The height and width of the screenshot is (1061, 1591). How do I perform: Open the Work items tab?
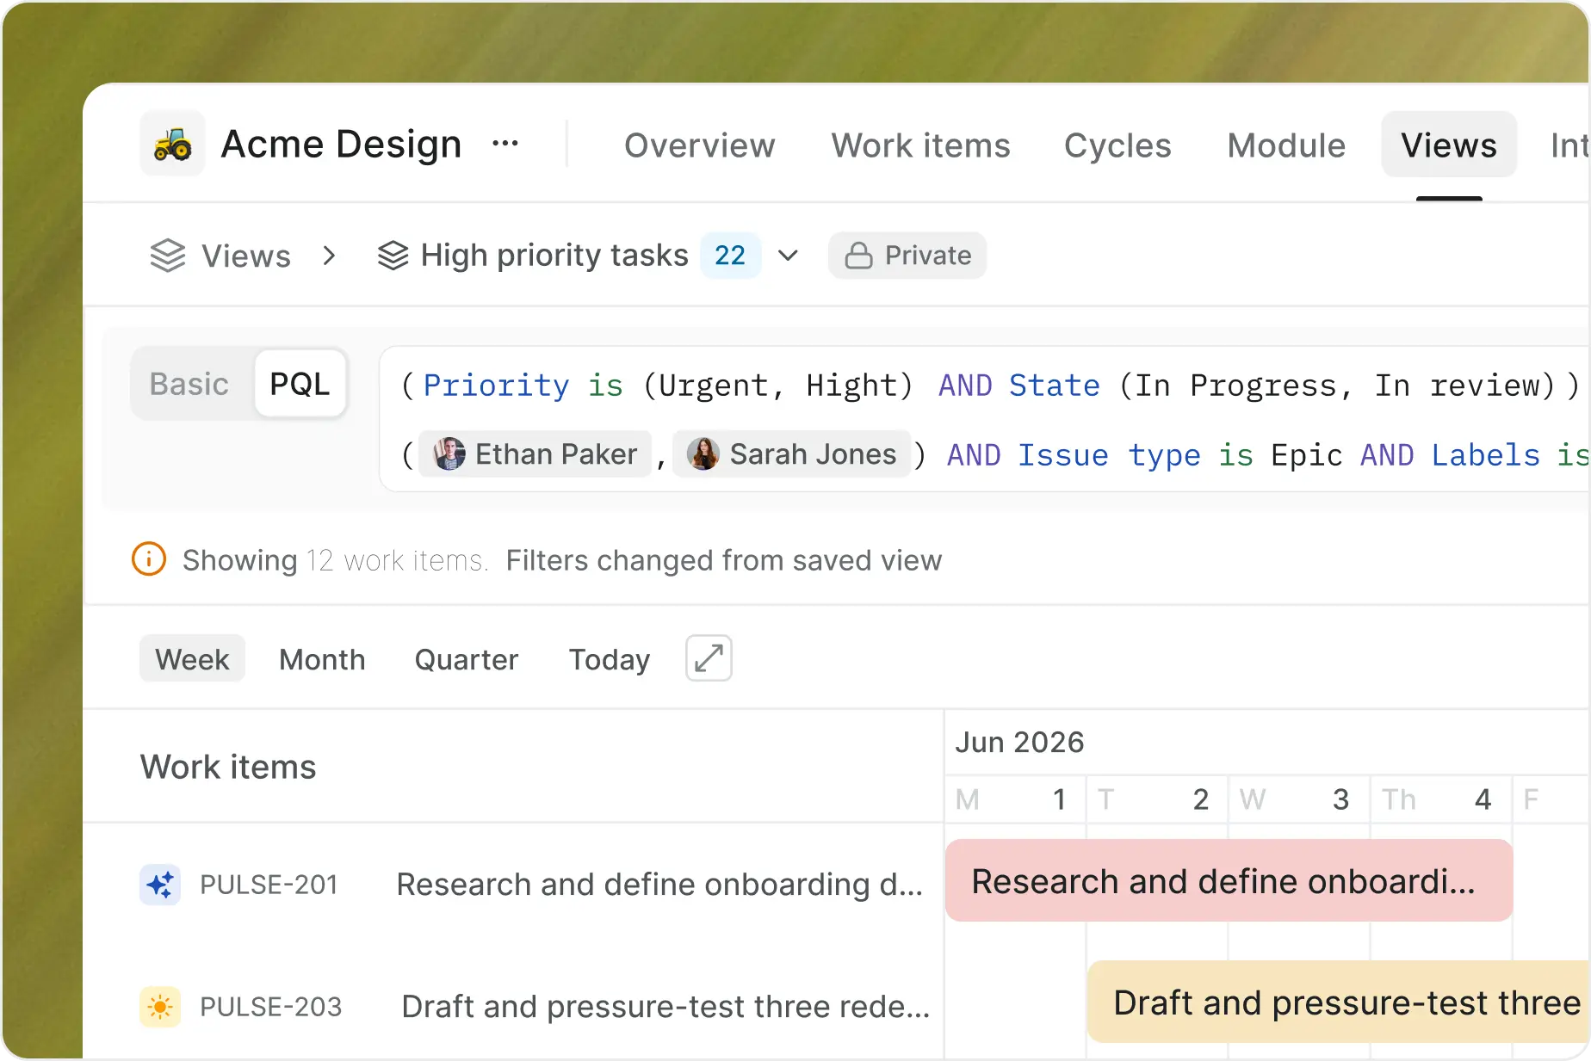tap(920, 145)
